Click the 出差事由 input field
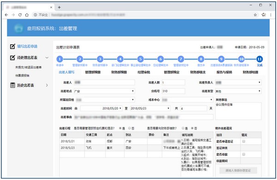The width and height of the screenshot is (277, 180). (x=144, y=117)
